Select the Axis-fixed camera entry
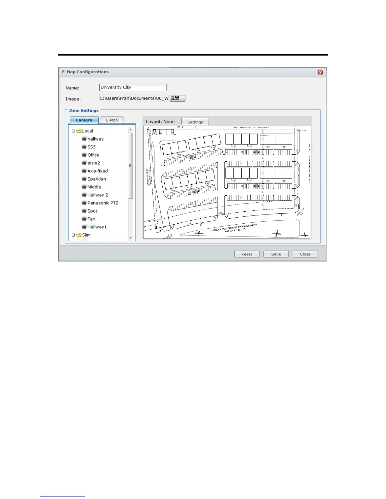Screen dimensions: 386x499 (x=98, y=171)
